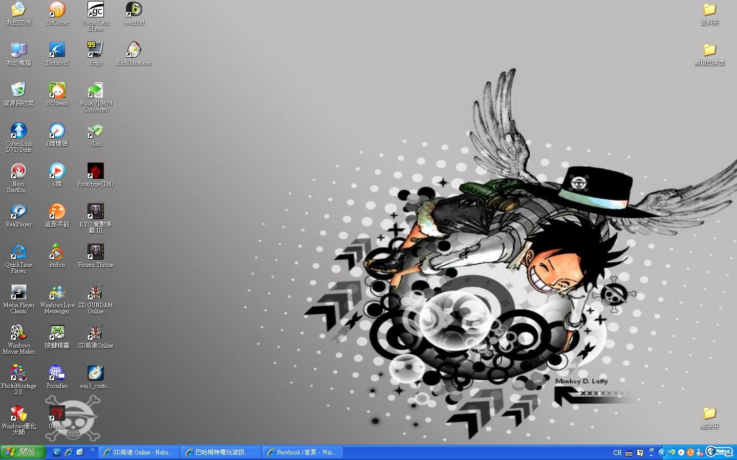Viewport: 737px width, 460px height.
Task: Select the 資料夾 folder on desktop
Action: [709, 14]
